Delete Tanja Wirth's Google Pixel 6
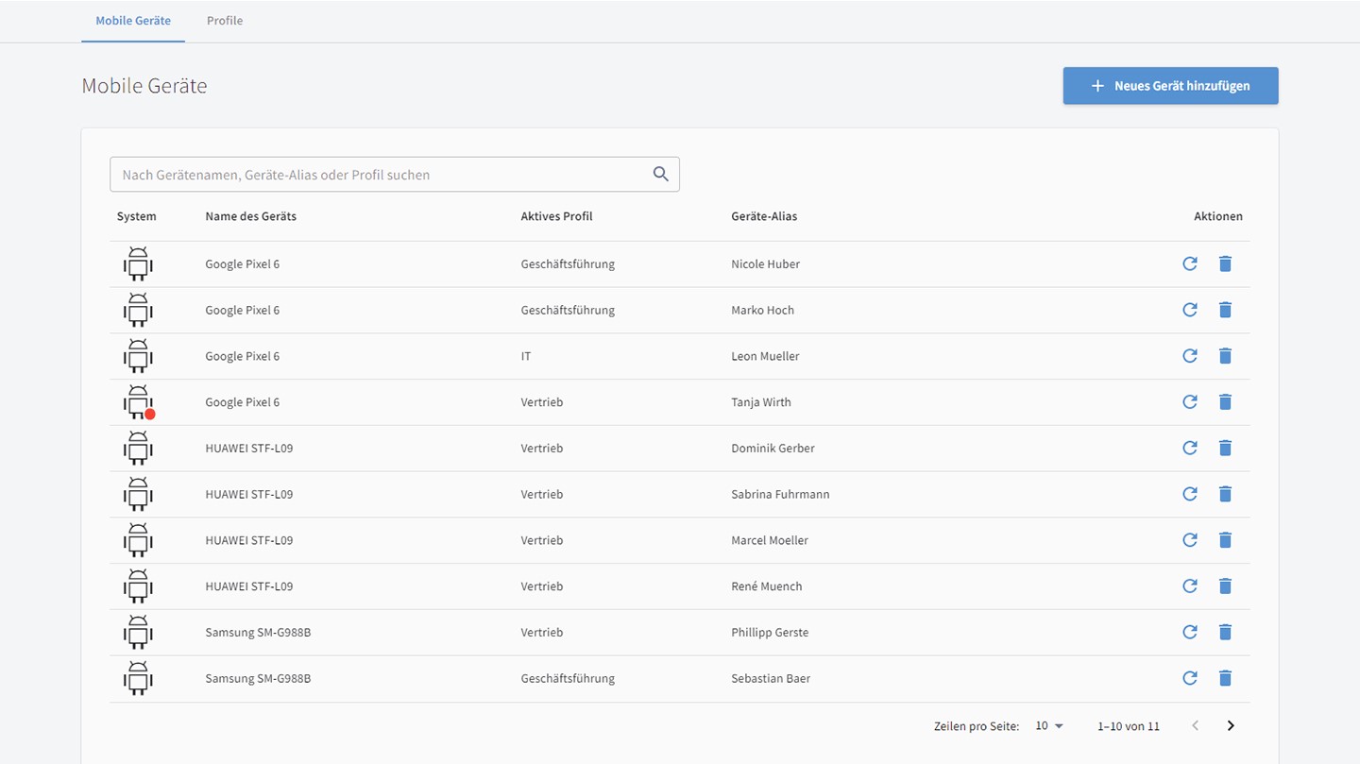This screenshot has width=1360, height=764. 1225,402
